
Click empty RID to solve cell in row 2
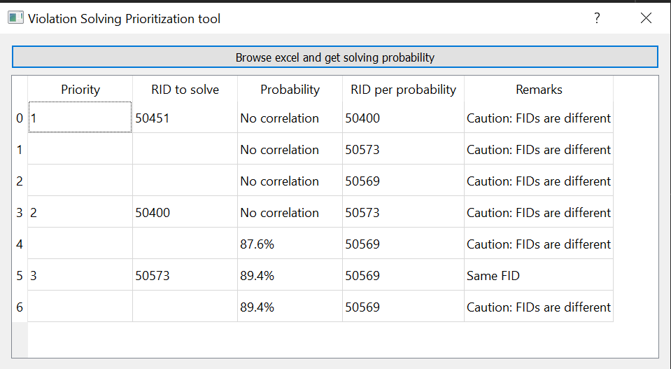point(185,181)
